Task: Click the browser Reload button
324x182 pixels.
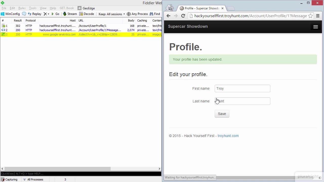Action: pos(183,16)
